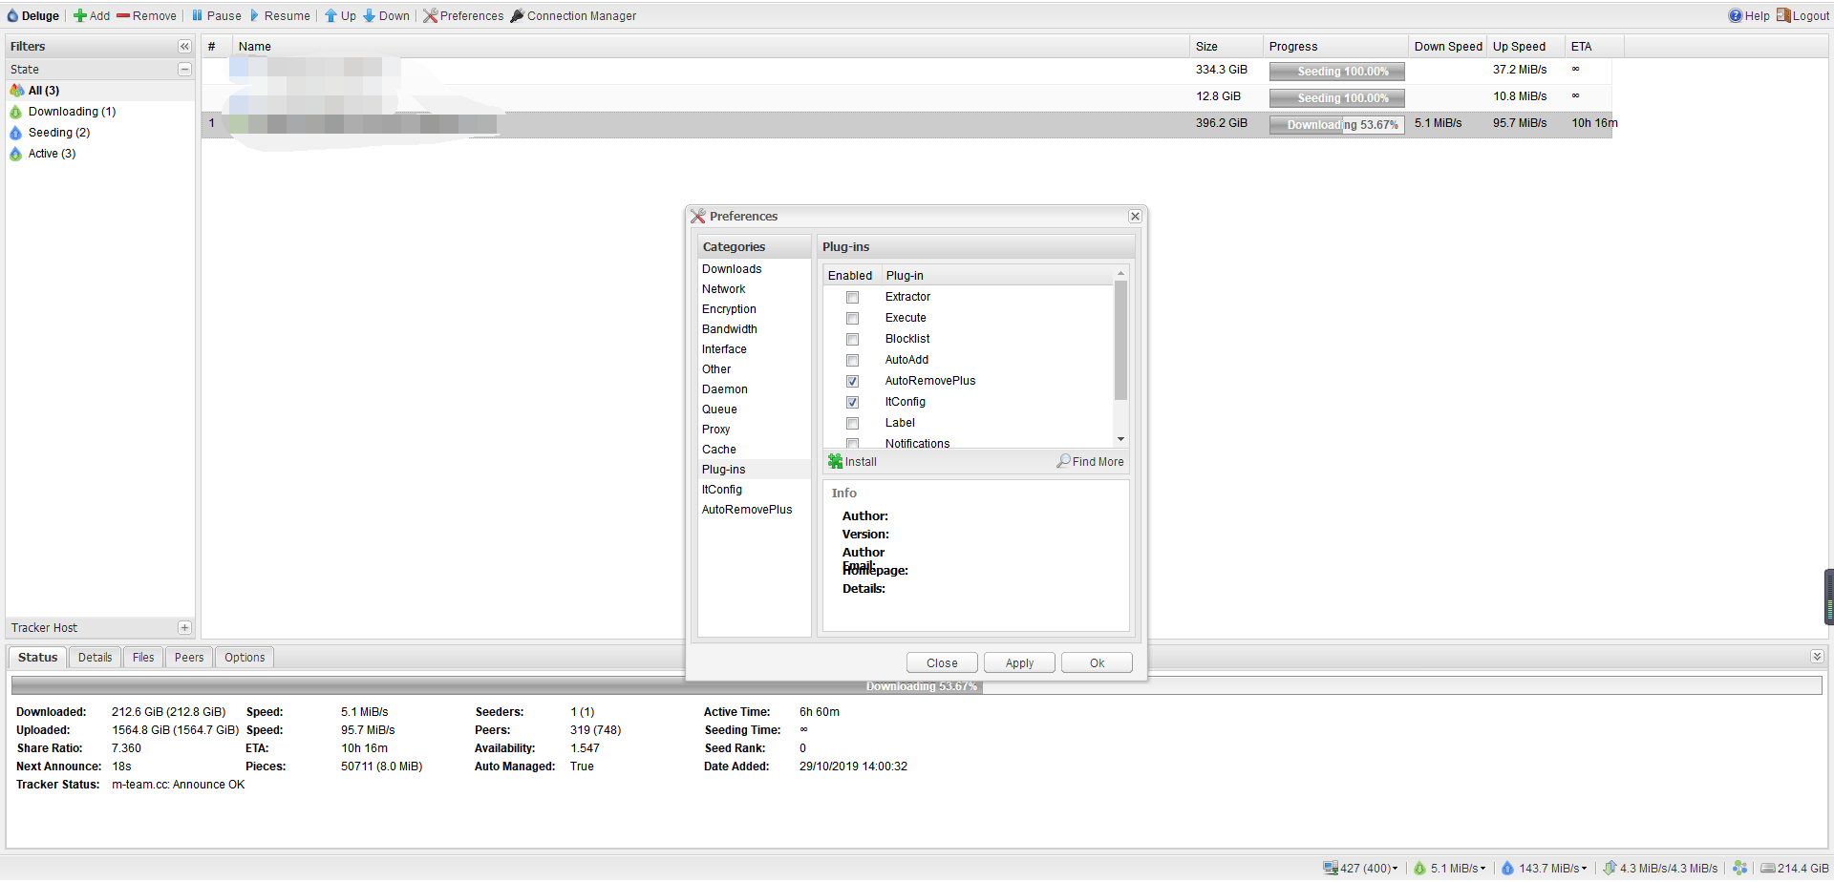1834x882 pixels.
Task: Open connections limit dropdown 427 (400)
Action: point(1360,869)
